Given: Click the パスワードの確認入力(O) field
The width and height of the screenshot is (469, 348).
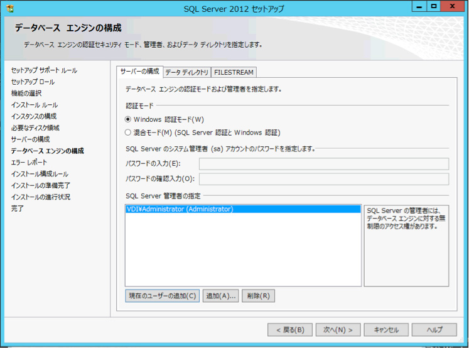Looking at the screenshot, I should click(324, 179).
